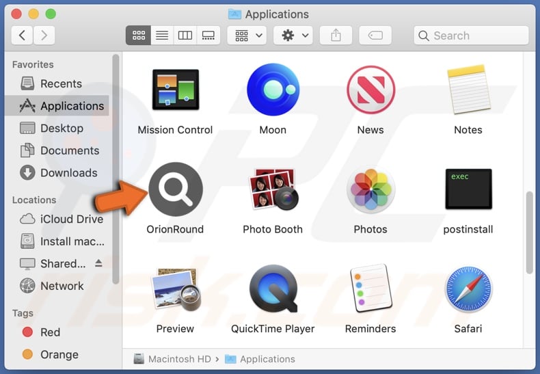Close the window with the red button
Image resolution: width=540 pixels, height=374 pixels.
pos(16,14)
